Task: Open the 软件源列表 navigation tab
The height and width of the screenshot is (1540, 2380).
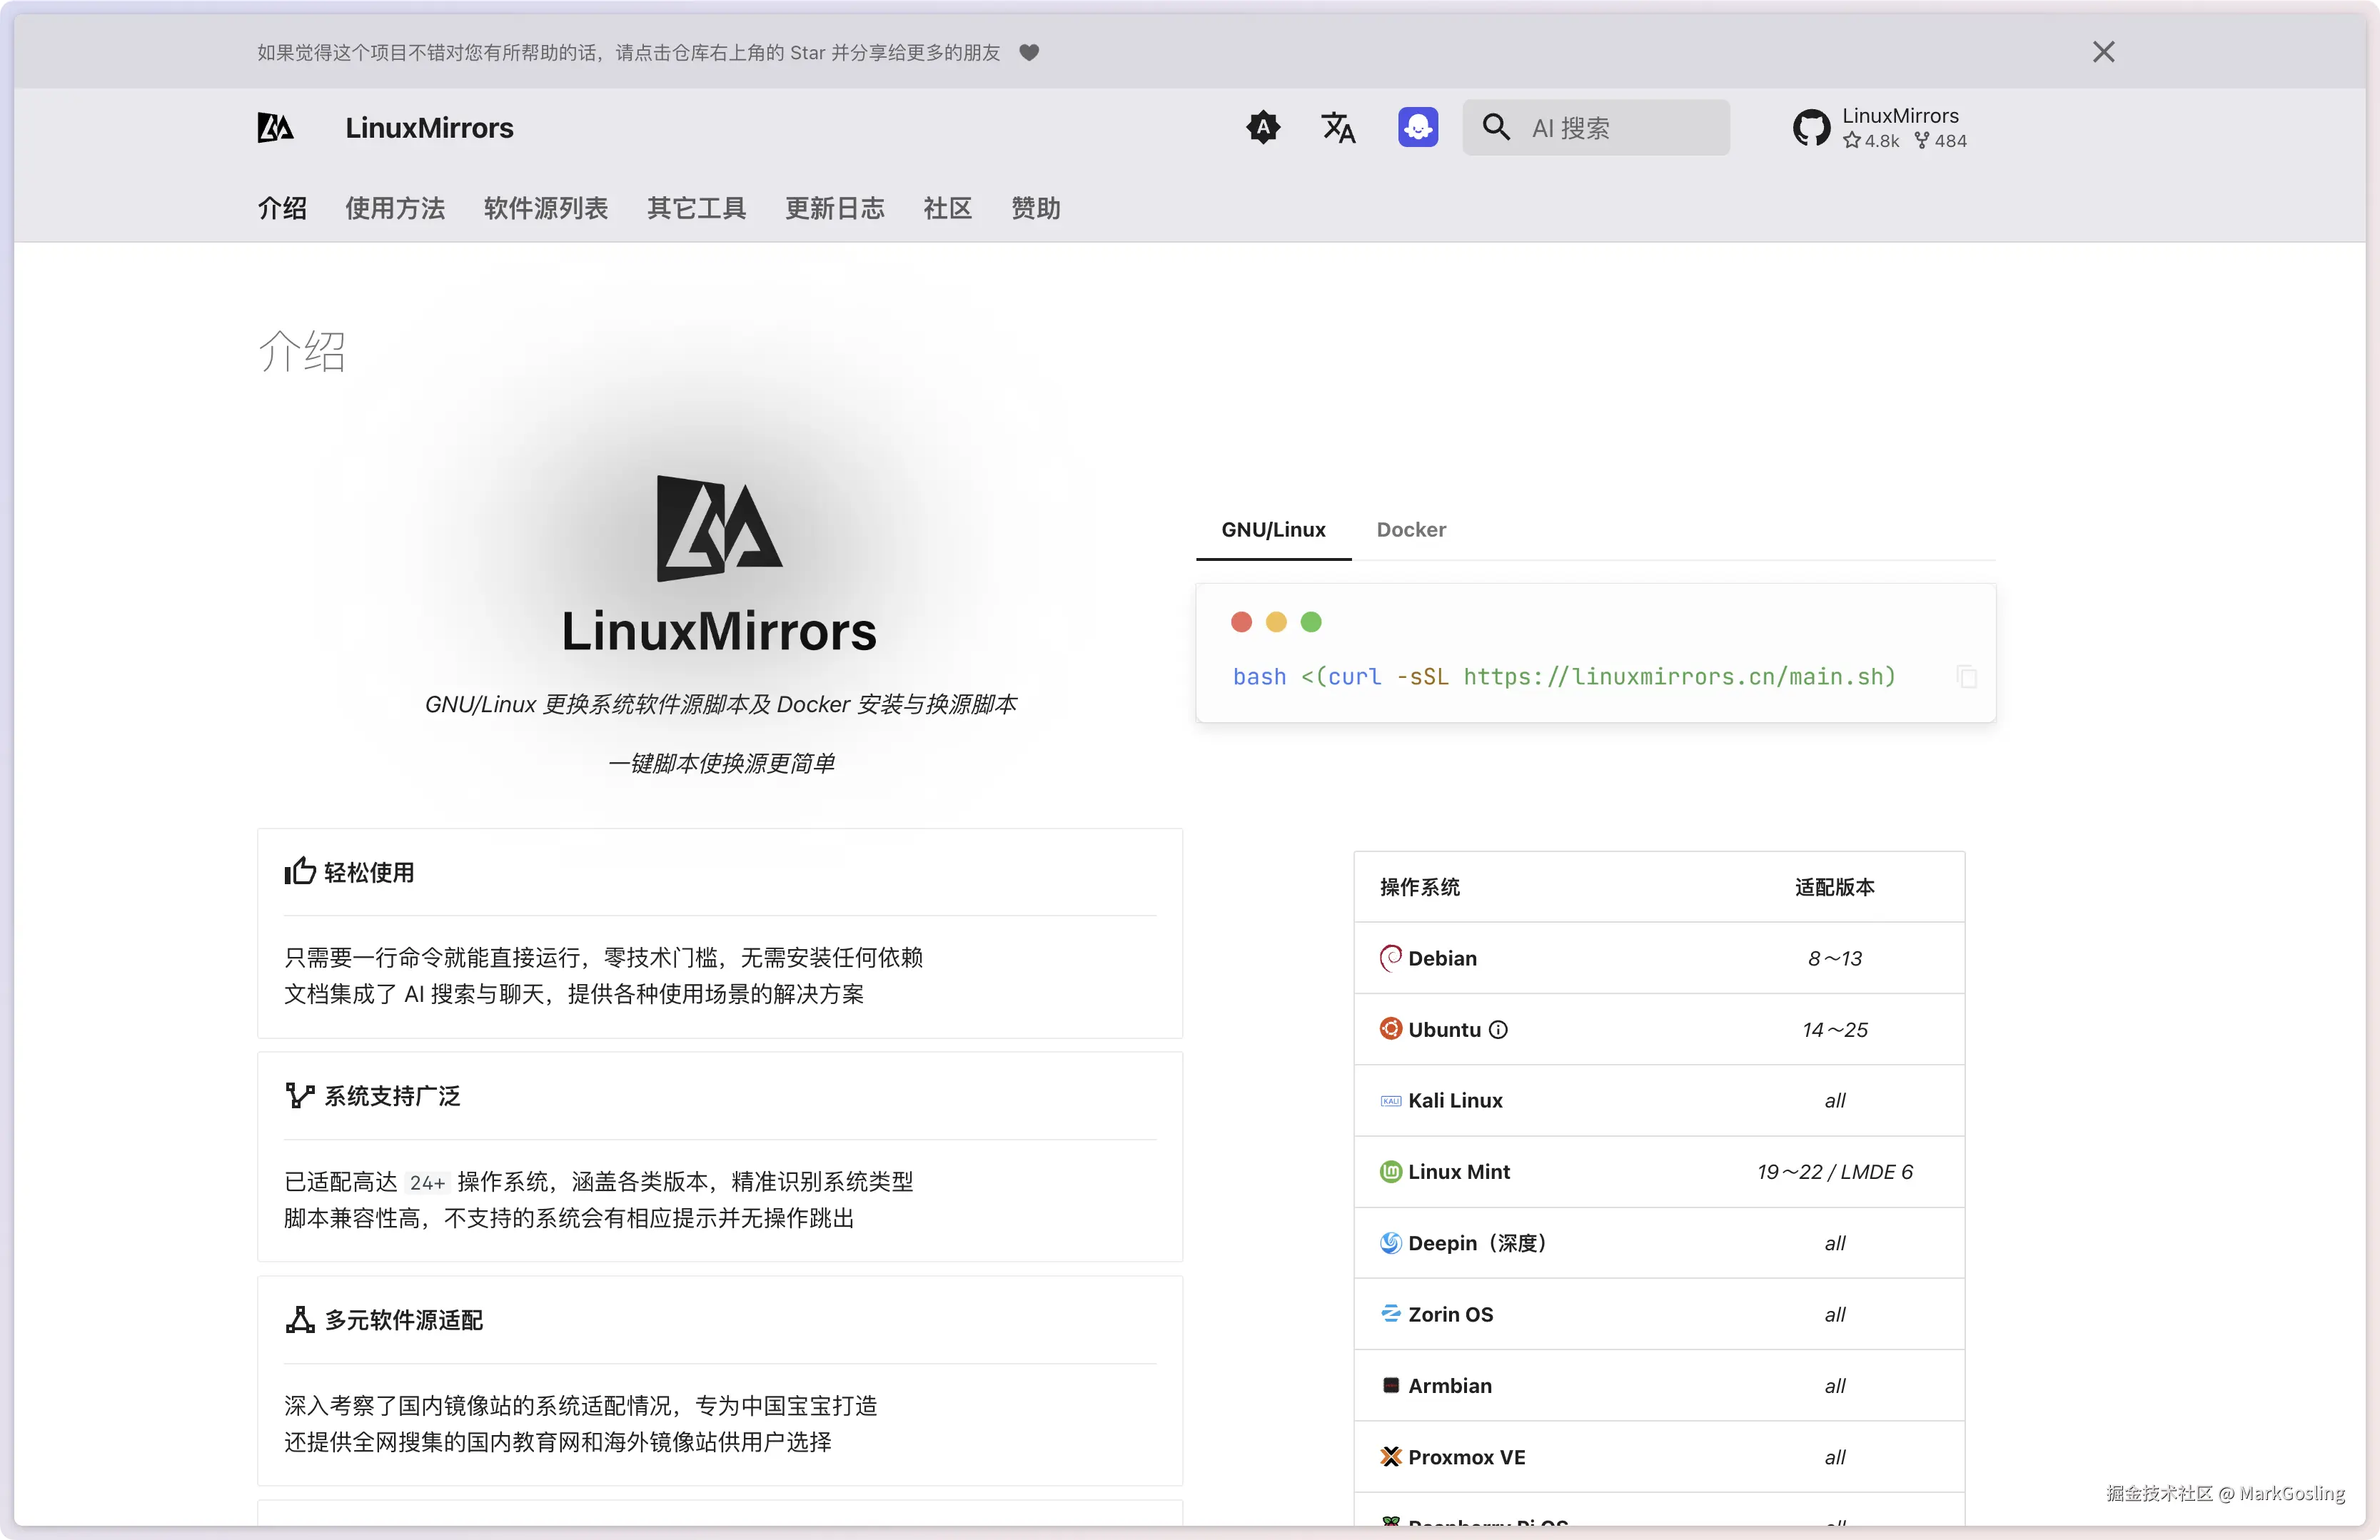Action: click(x=545, y=208)
